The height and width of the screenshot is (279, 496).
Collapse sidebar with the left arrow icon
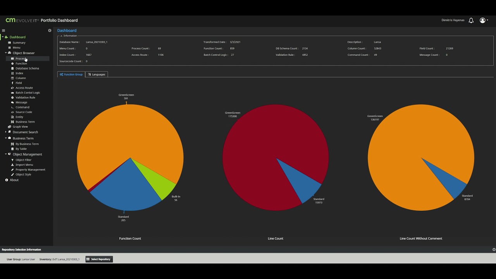(50, 30)
